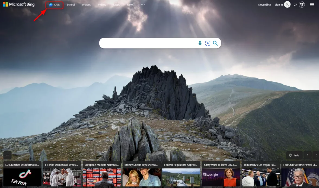Open the TikTok EU disinformation news card

tap(22, 174)
